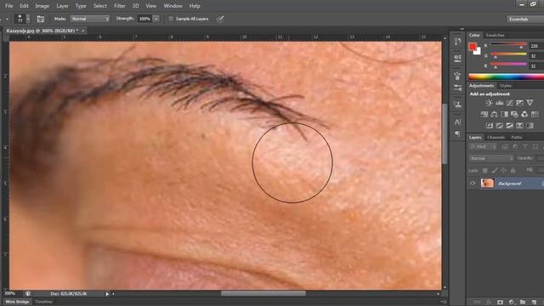The height and width of the screenshot is (306, 544).
Task: Click the R channel color slider
Action: click(x=508, y=45)
